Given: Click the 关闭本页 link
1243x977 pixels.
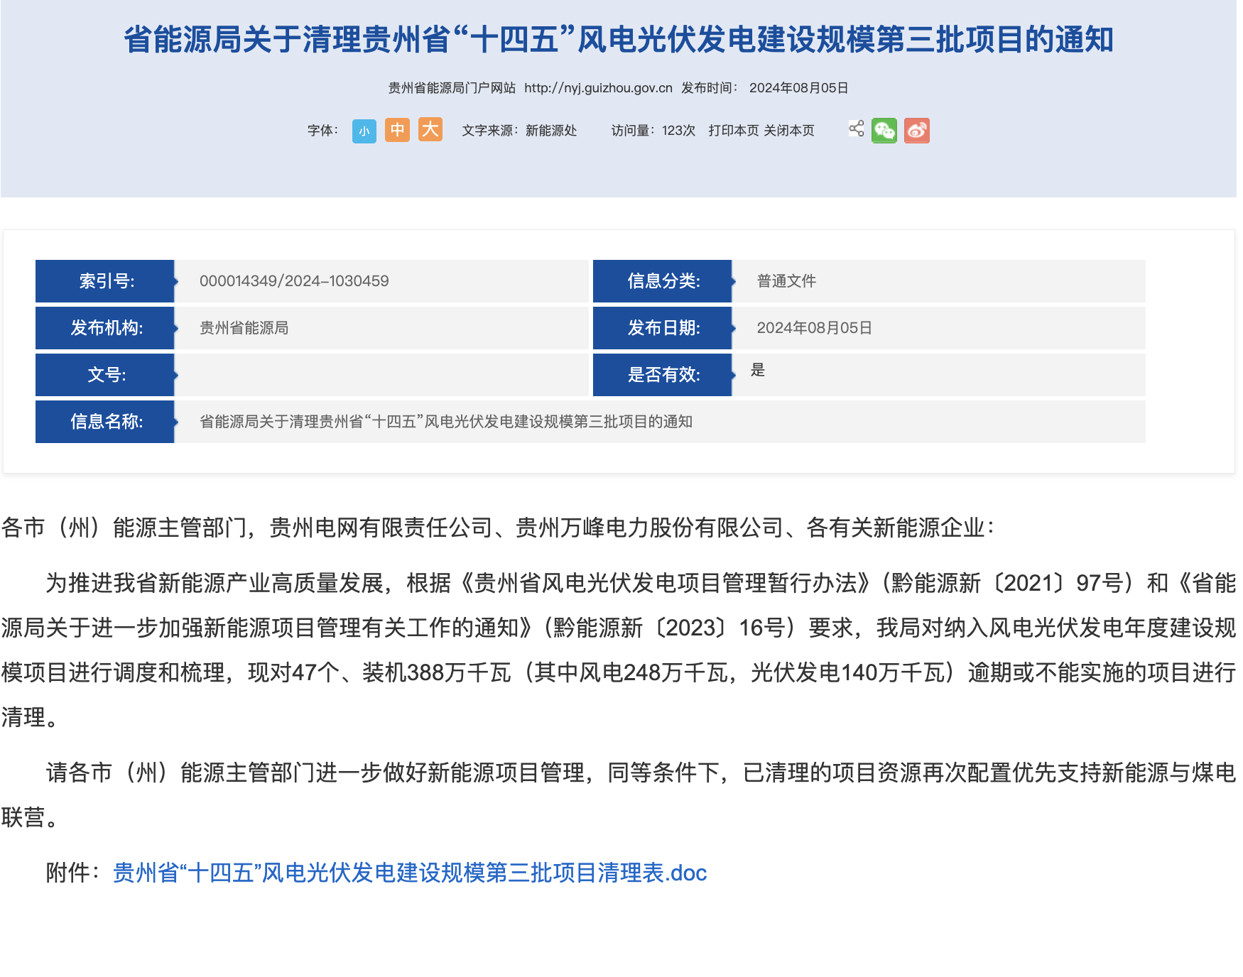Looking at the screenshot, I should [x=788, y=131].
